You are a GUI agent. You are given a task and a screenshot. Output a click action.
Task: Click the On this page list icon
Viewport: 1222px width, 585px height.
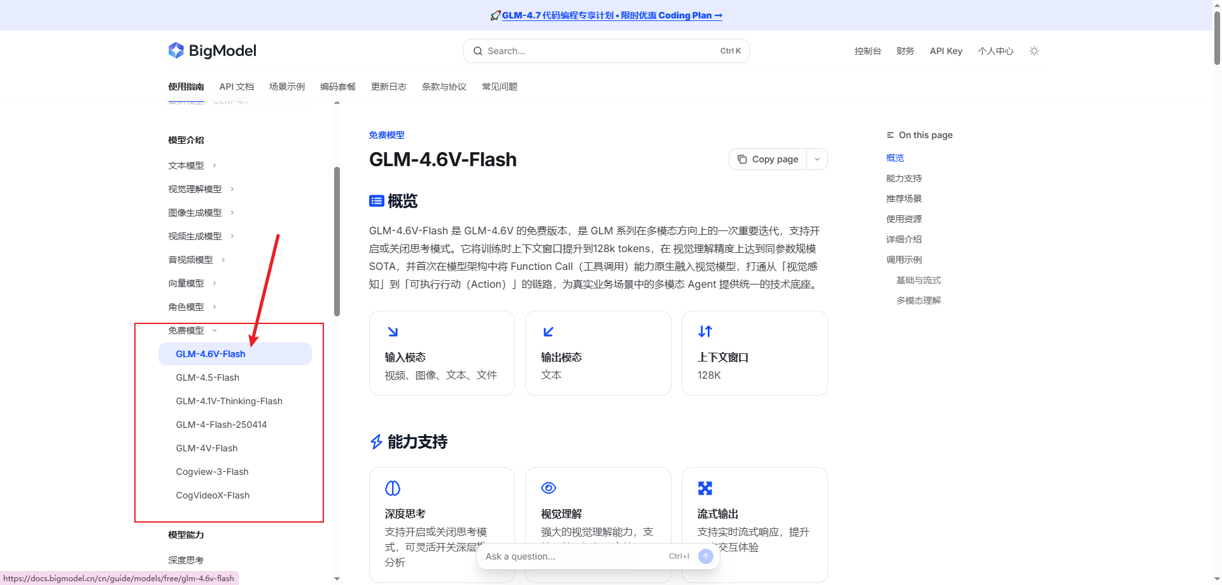click(x=890, y=135)
